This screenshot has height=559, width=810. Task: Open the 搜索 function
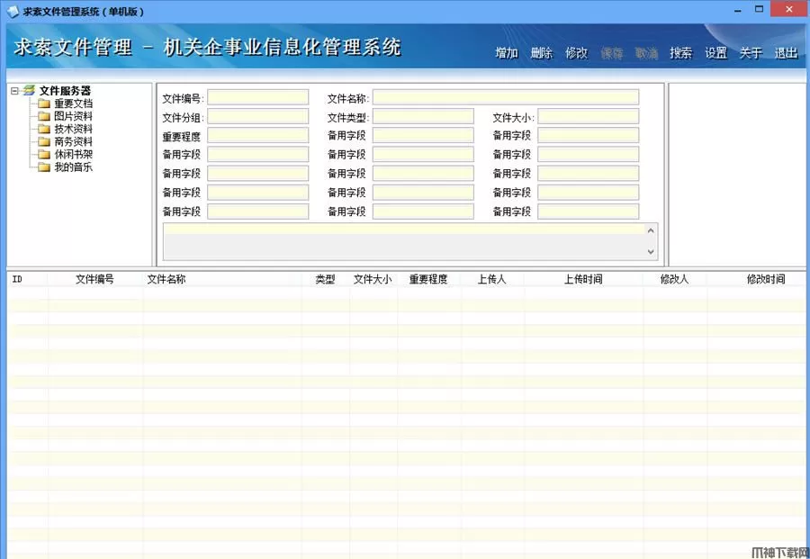tap(680, 53)
